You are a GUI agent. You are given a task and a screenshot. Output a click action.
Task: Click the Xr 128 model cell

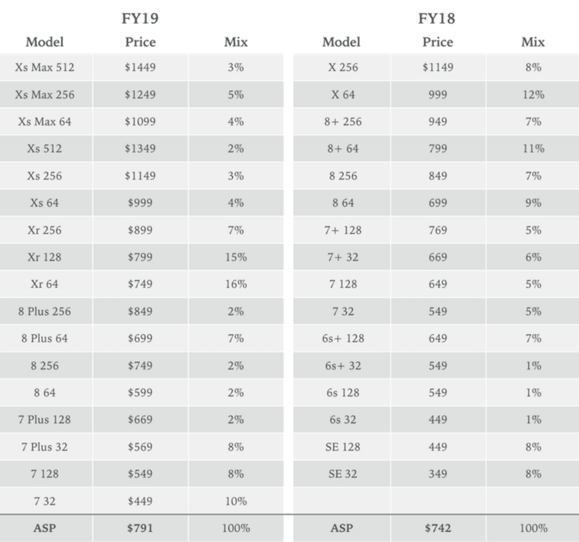(45, 257)
